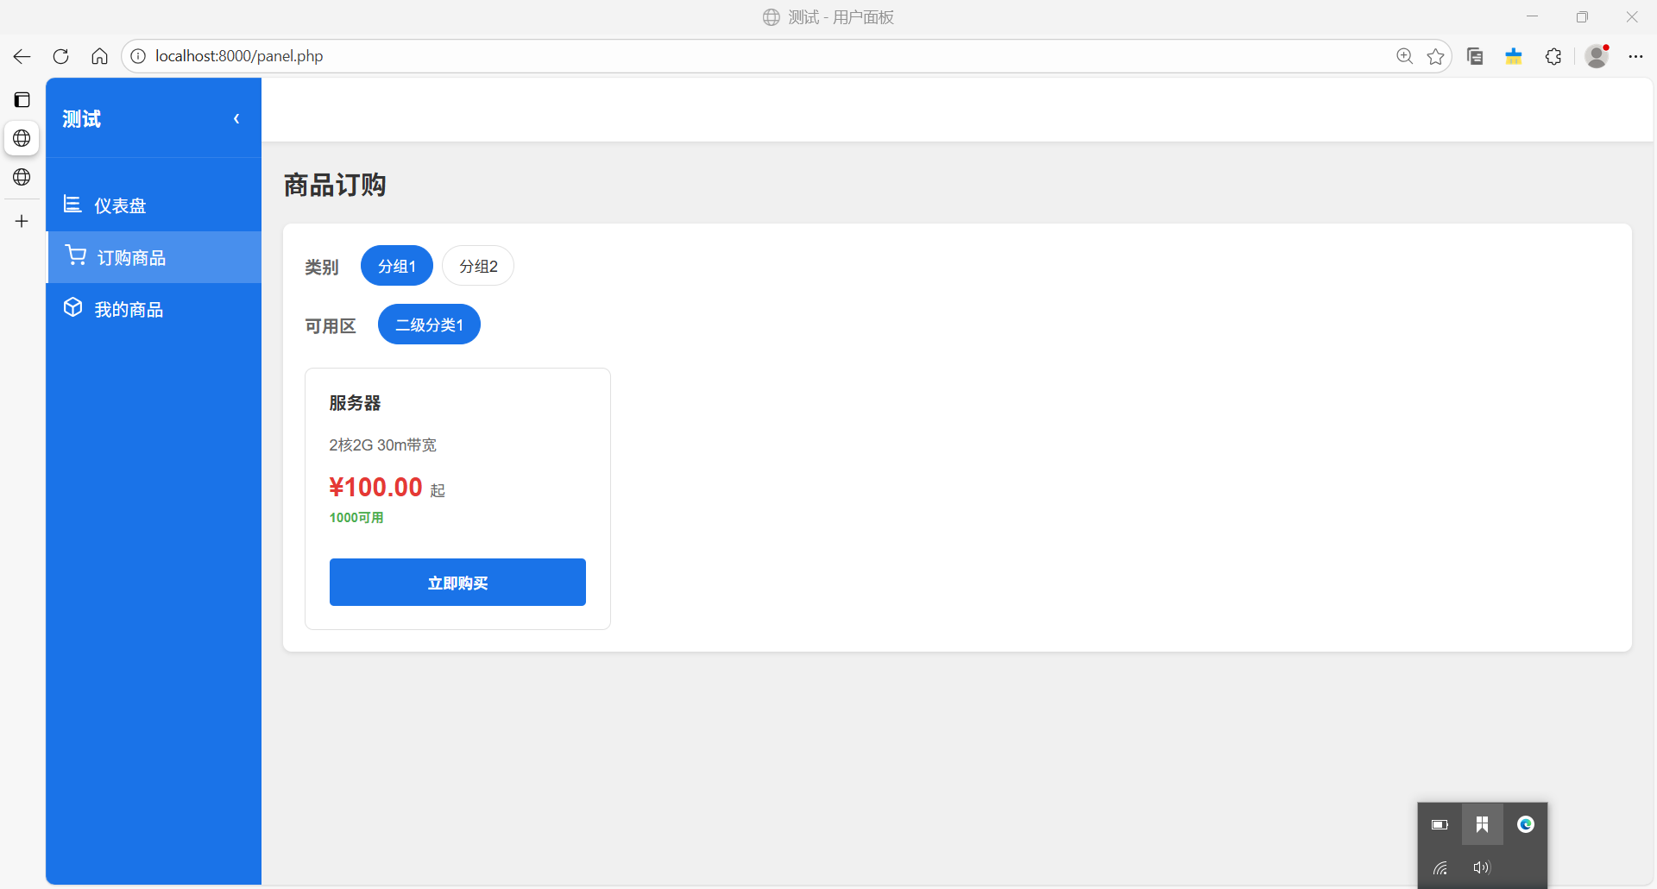Open the browser extensions puzzle icon
This screenshot has height=889, width=1657.
tap(1553, 56)
